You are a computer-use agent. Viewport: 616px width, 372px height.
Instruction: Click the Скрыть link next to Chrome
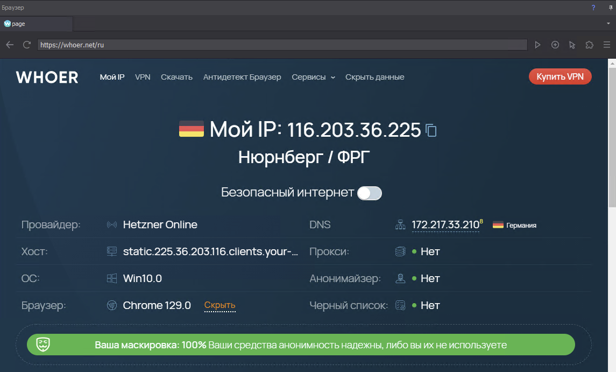(x=220, y=305)
